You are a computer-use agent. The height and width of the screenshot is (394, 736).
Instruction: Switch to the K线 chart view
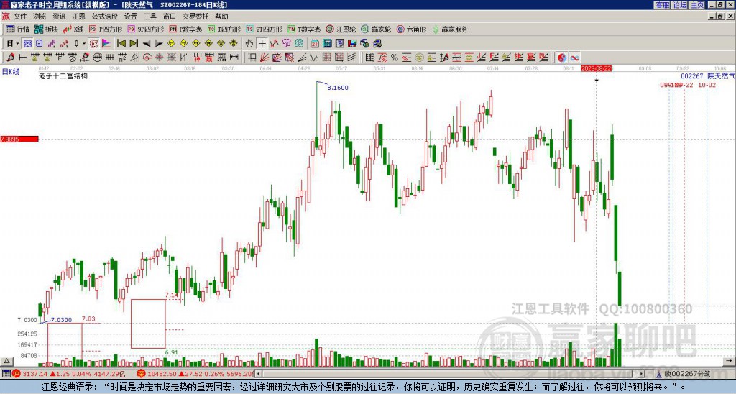coord(73,29)
